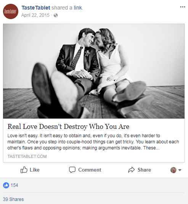Click the article description excerpt text

point(93,142)
